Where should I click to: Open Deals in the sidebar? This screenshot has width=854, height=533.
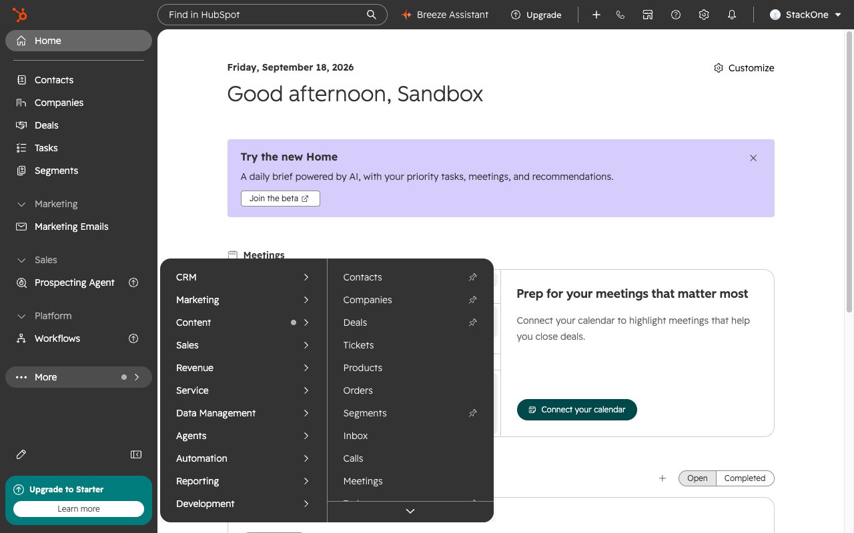coord(79,125)
